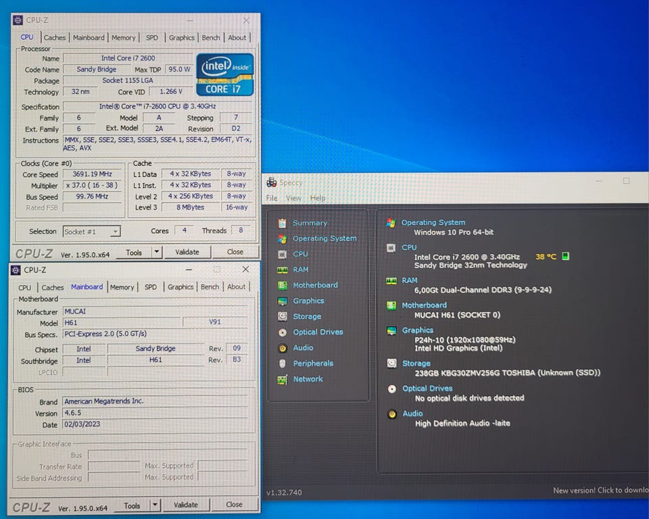The image size is (649, 519).
Task: Expand the Tools dropdown arrow in upper CPU-Z
Action: coord(156,252)
